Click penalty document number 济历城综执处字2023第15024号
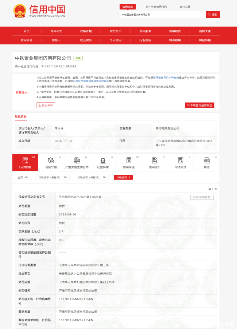Screen dimensions: 237x329 click(x=80, y=197)
